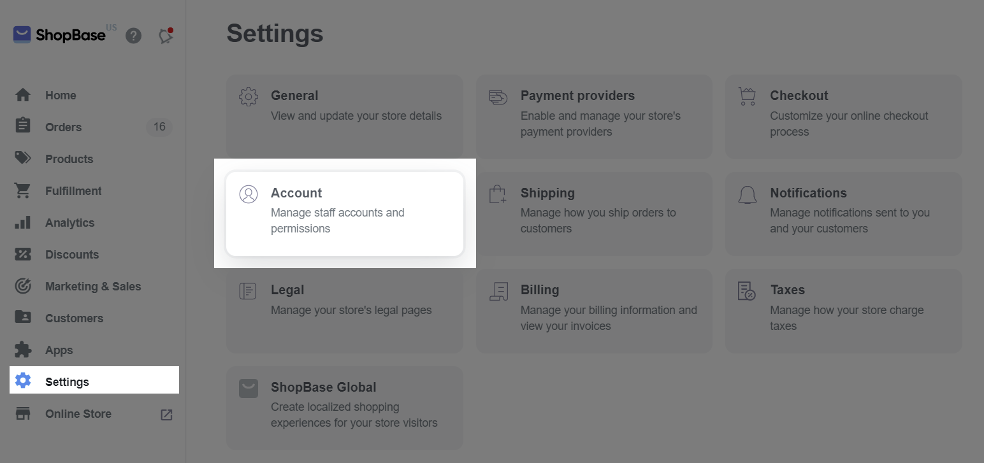Image resolution: width=984 pixels, height=463 pixels.
Task: Open the General settings card
Action: (344, 116)
